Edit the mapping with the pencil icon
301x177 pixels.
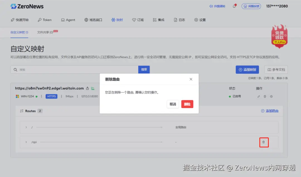coord(259,97)
